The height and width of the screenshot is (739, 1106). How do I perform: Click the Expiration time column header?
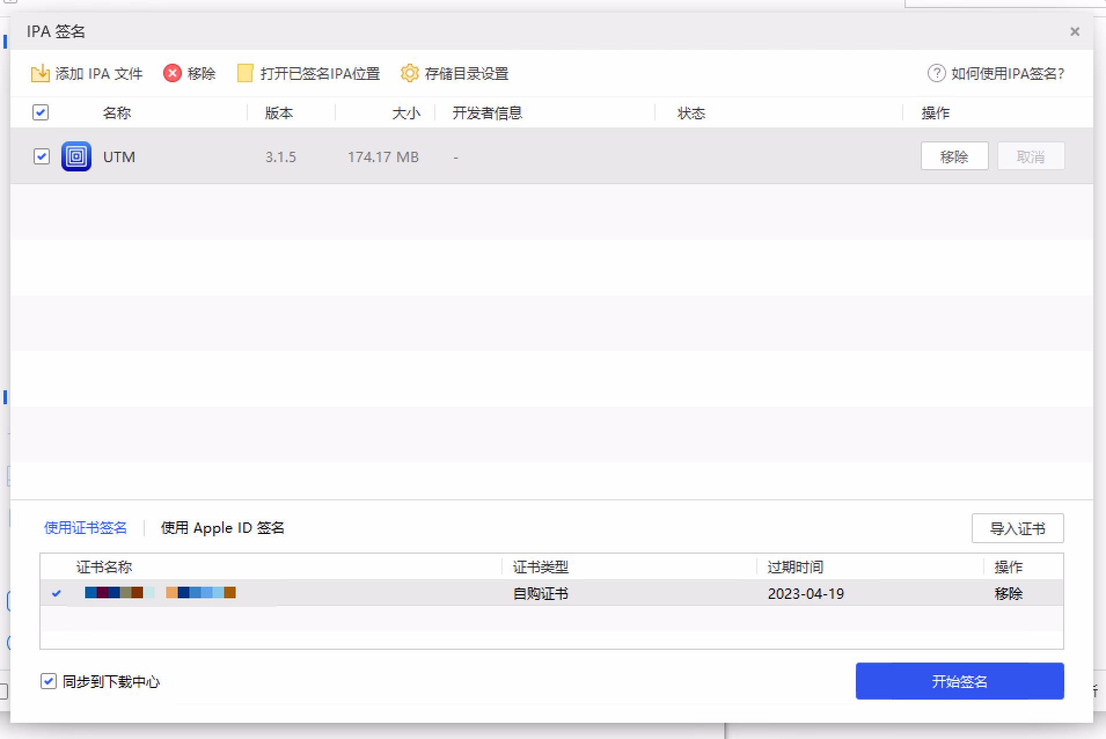coord(795,567)
